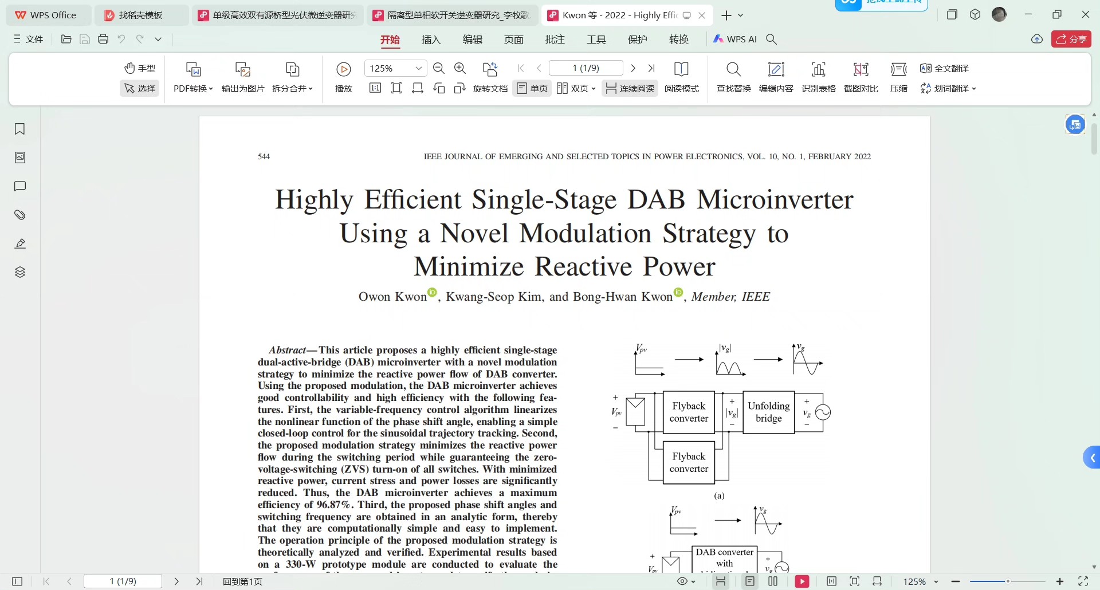
Task: Open thumbnails panel in left sidebar
Action: (x=20, y=158)
